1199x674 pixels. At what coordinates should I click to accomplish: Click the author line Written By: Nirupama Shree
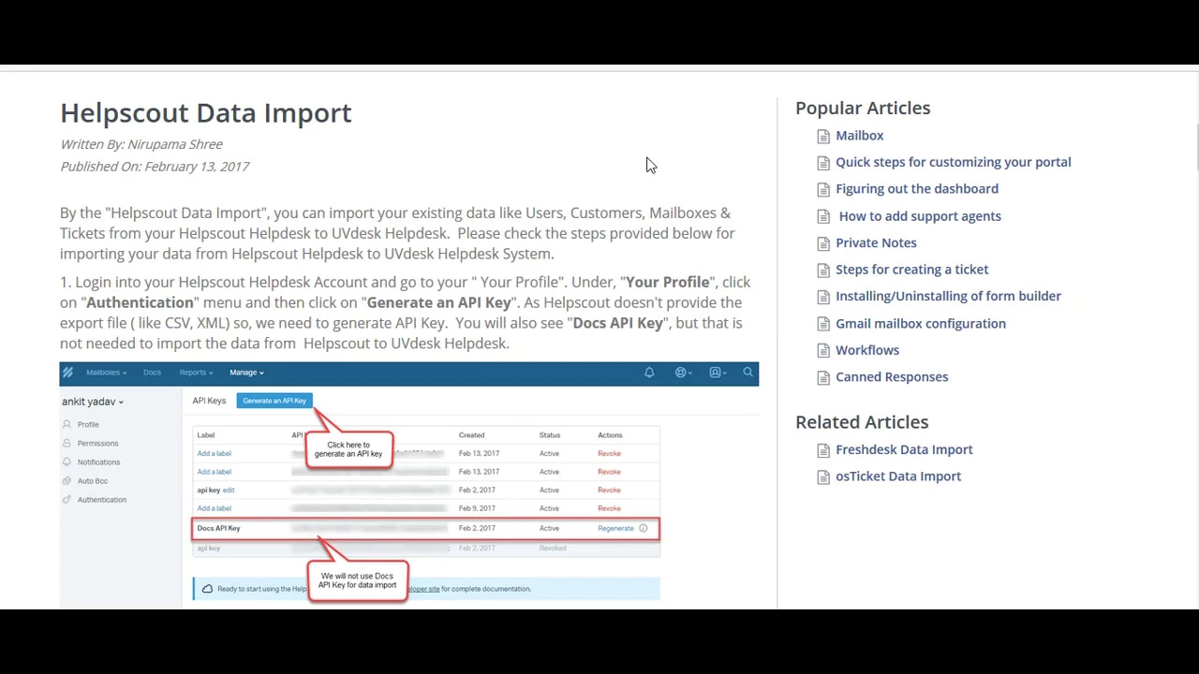coord(141,144)
